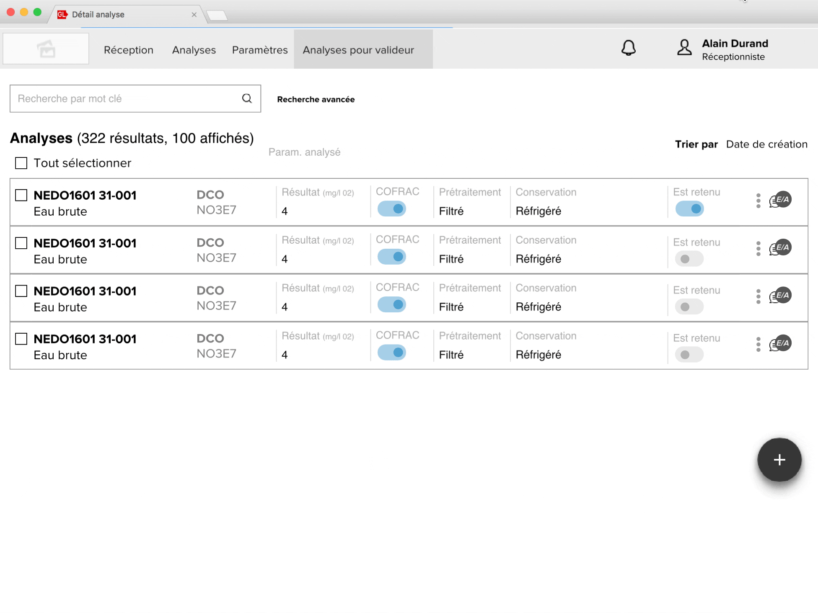Viewport: 818px width, 613px height.
Task: Open three-dot menu of third analysis row
Action: [x=758, y=296]
